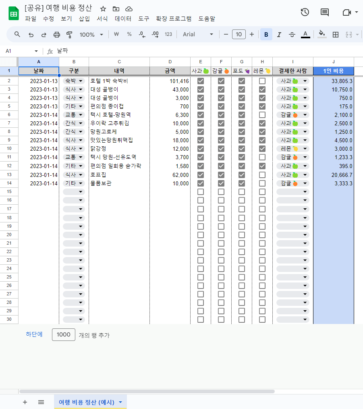Toggle italic text formatting
The width and height of the screenshot is (363, 409).
pyautogui.click(x=279, y=35)
